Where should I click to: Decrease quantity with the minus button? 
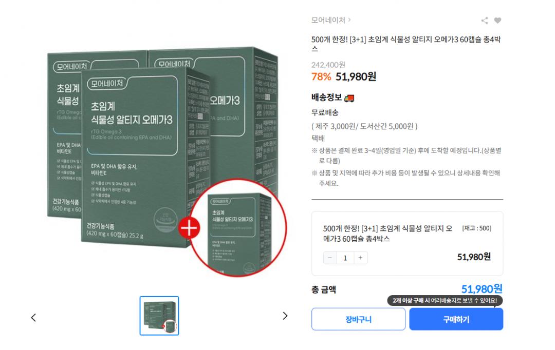330,258
